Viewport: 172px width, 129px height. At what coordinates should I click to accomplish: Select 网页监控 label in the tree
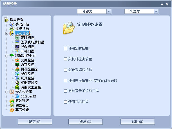pyautogui.click(x=27, y=78)
